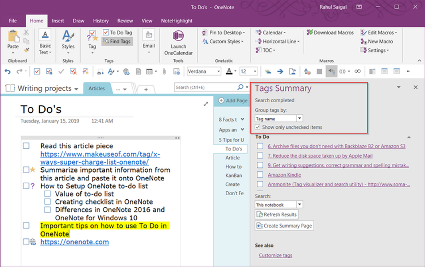Click the Format Painter brush icon
The image size is (425, 267).
26,50
